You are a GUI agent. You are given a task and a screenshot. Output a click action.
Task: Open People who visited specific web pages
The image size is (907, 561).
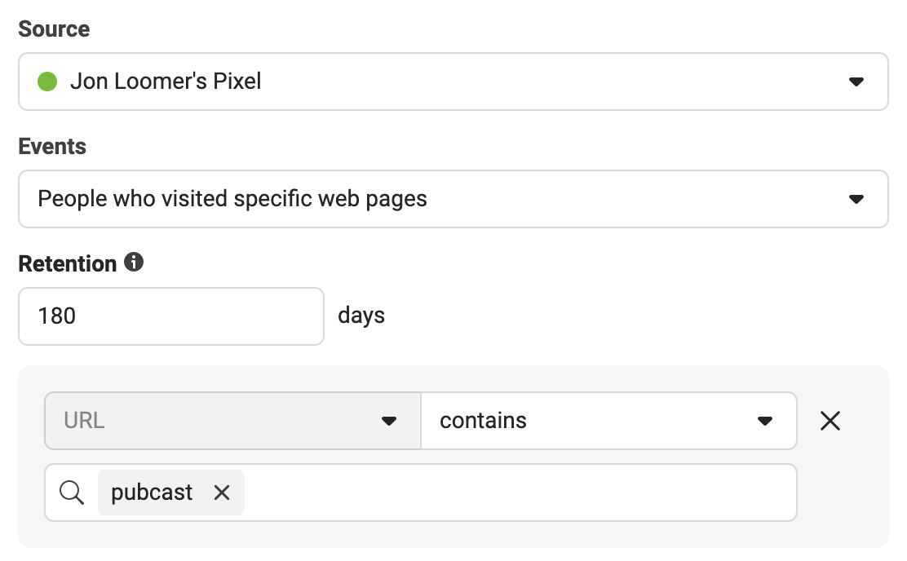point(453,199)
